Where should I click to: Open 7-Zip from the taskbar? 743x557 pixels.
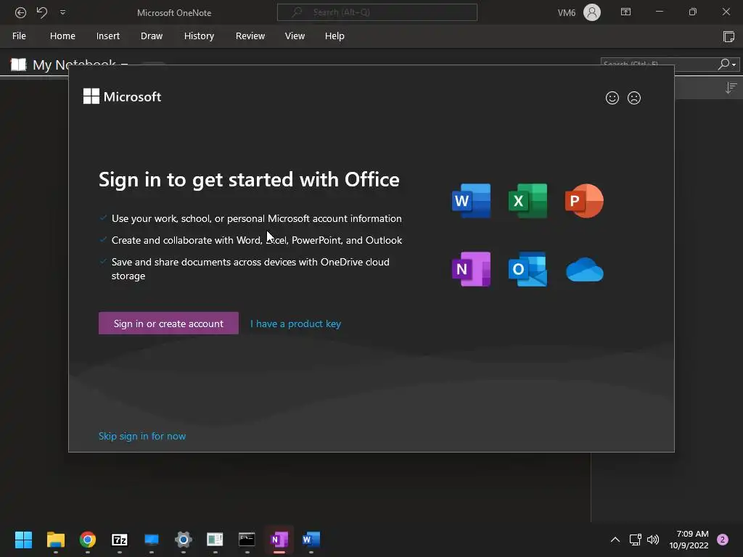coord(120,540)
